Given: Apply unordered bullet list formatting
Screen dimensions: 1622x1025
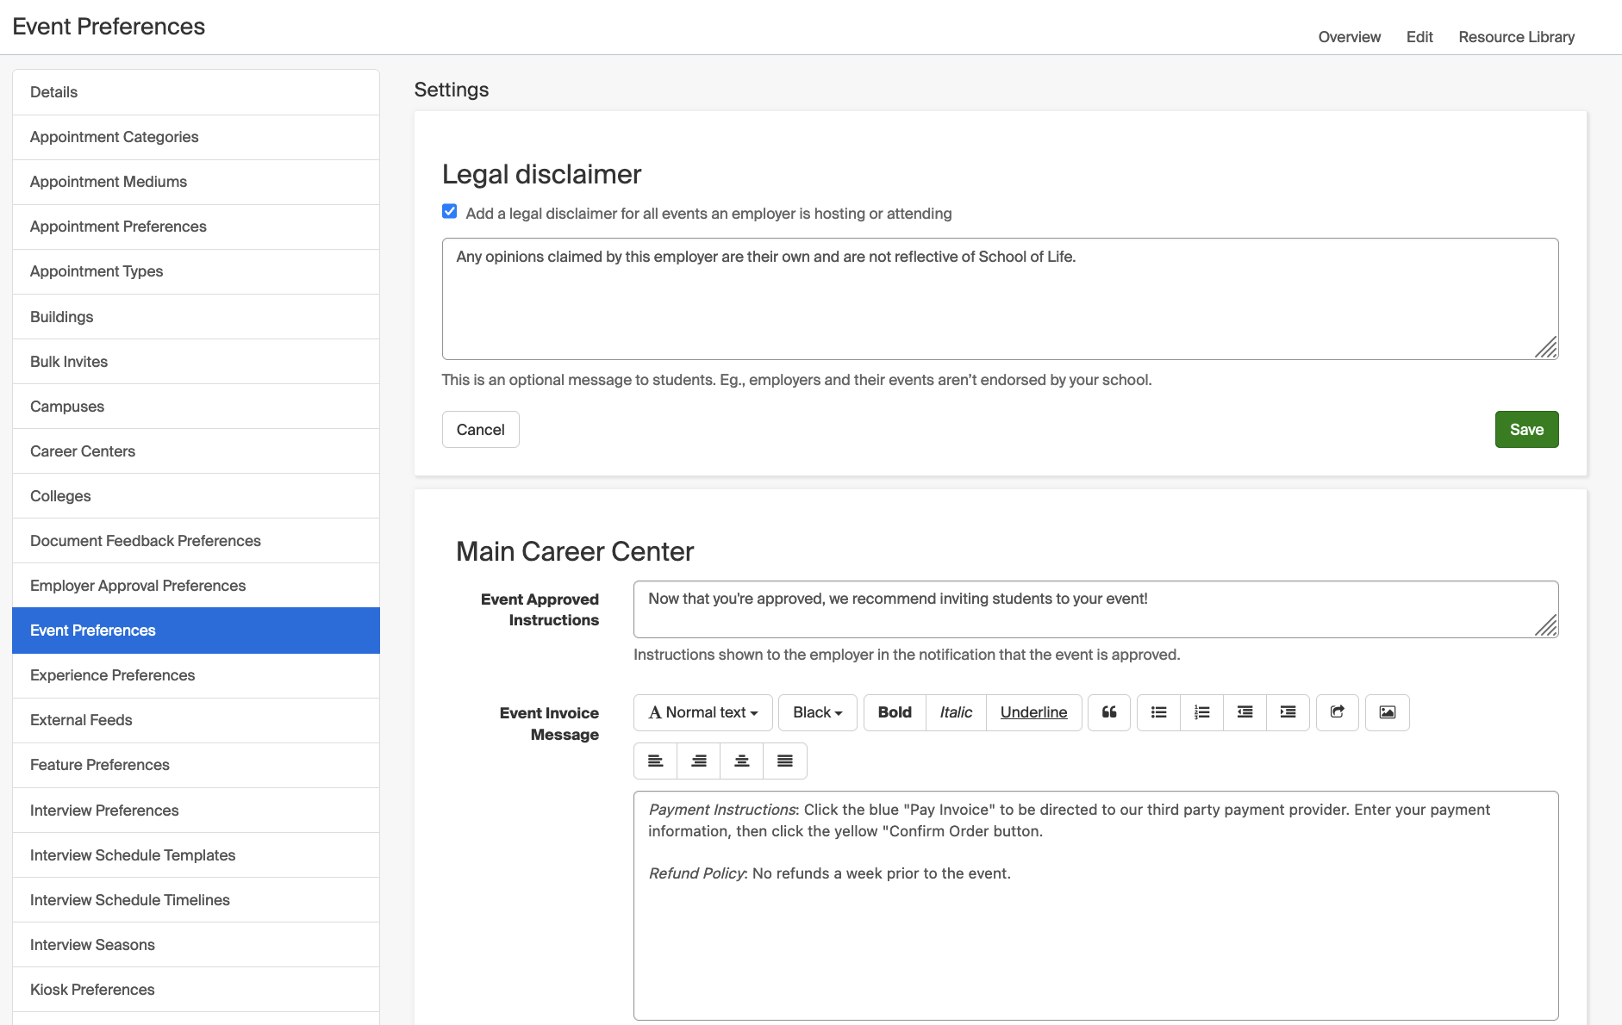Looking at the screenshot, I should (1159, 712).
